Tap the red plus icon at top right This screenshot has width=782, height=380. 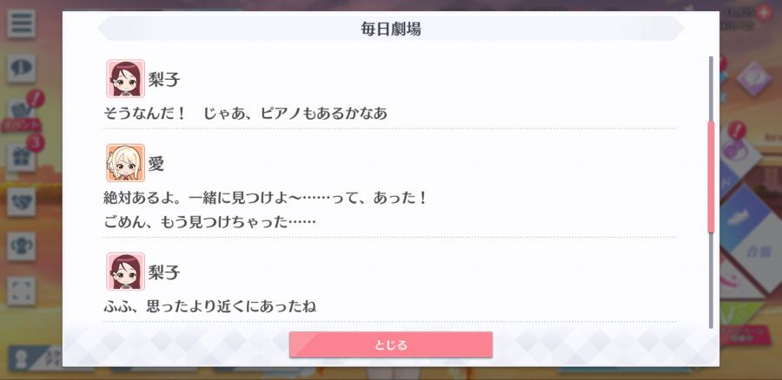point(763,13)
